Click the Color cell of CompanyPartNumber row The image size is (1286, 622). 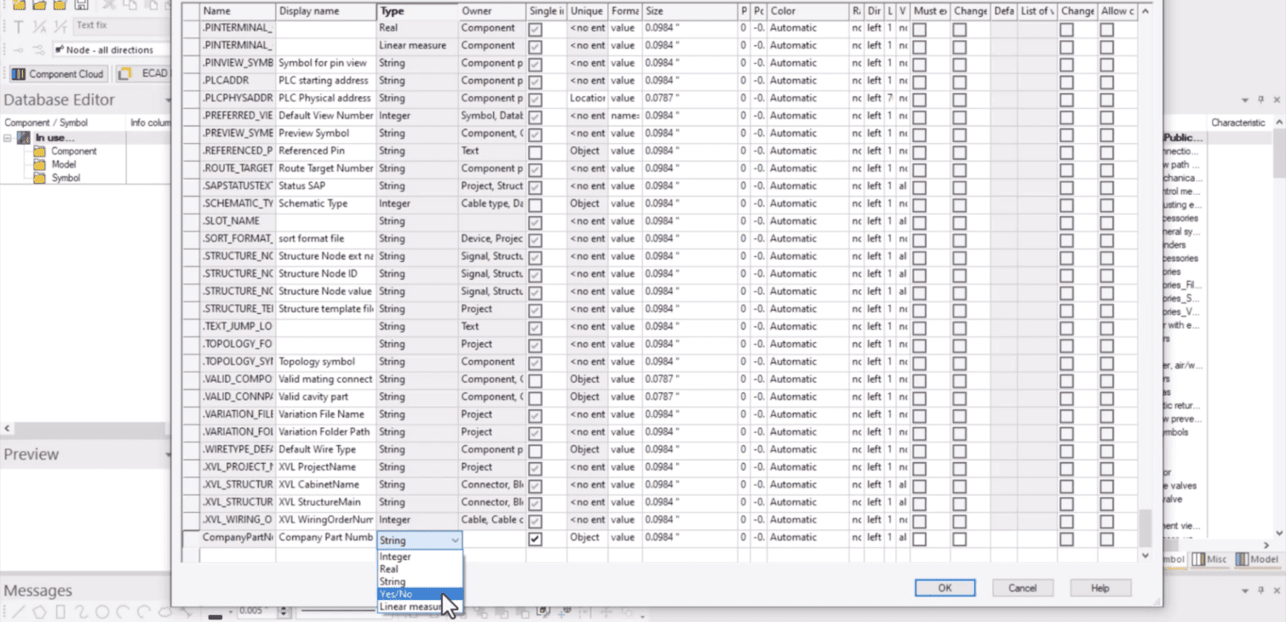807,538
